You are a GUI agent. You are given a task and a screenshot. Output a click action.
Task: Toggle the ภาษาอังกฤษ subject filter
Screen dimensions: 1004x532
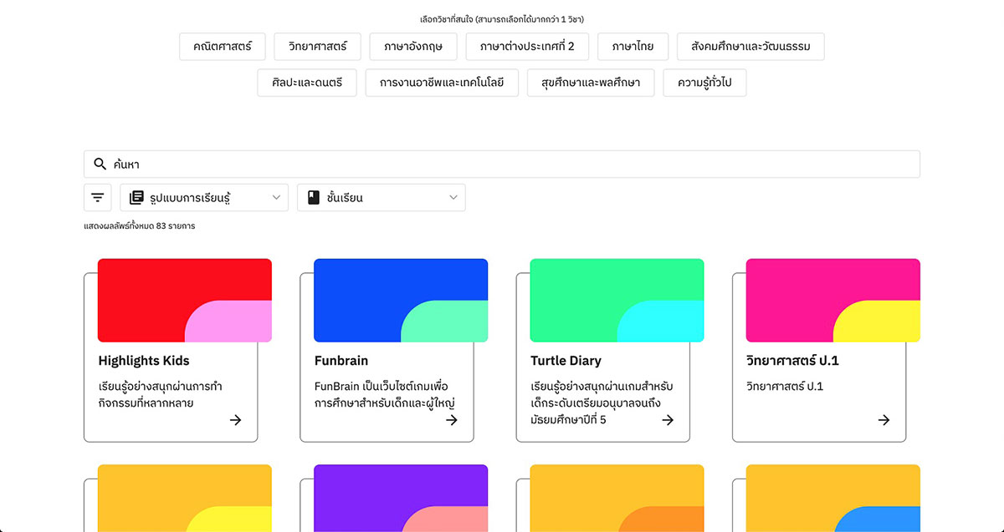(412, 47)
